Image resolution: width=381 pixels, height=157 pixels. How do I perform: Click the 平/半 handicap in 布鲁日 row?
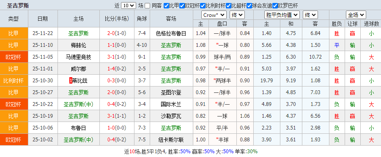(x=222, y=128)
